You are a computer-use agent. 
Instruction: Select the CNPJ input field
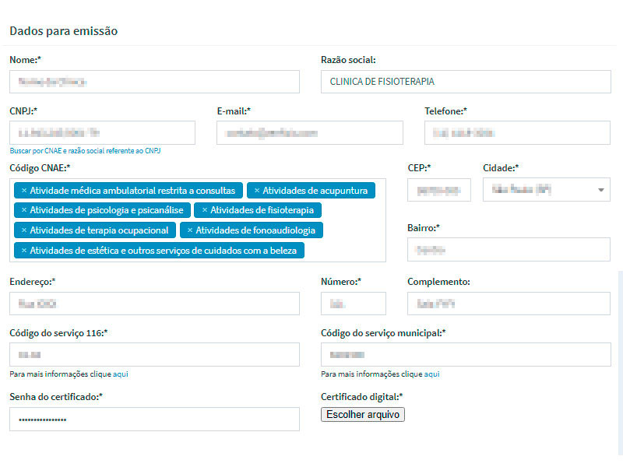(x=102, y=133)
